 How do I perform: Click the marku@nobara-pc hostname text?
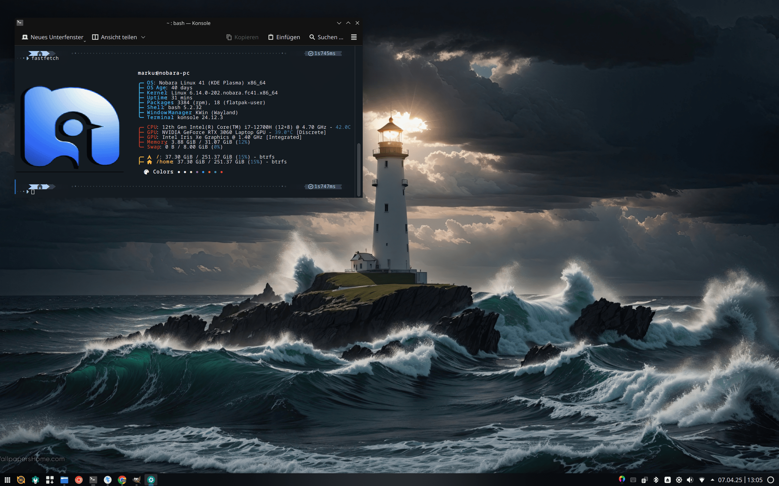coord(163,73)
